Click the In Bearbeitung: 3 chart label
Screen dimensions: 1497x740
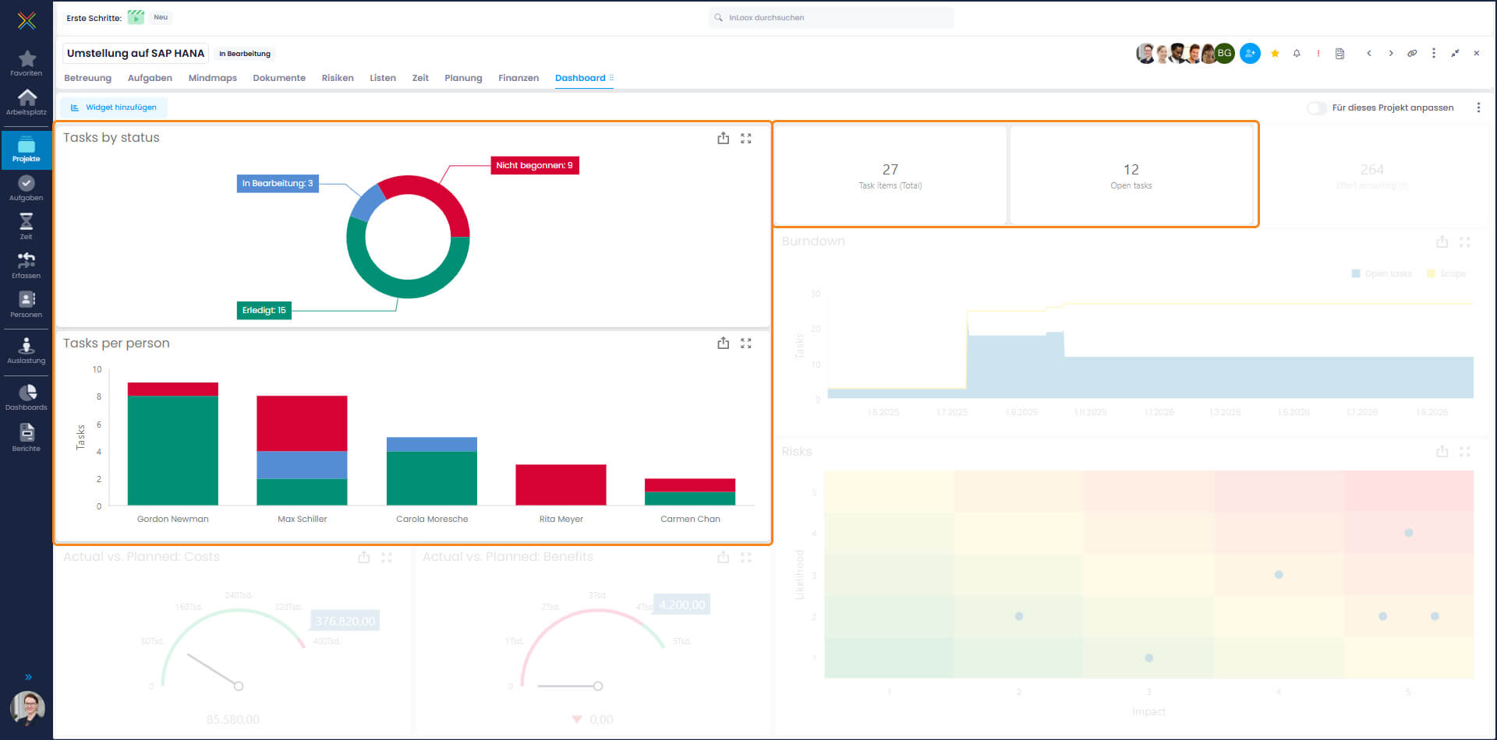(x=278, y=183)
